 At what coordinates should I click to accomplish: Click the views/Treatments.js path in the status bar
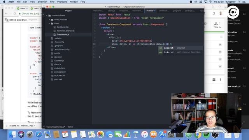tap(56, 127)
